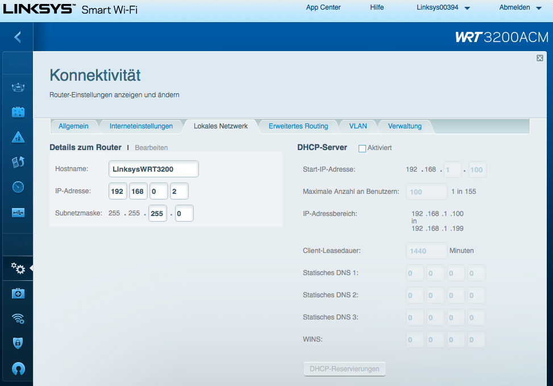Click Bearbeiten next to Details zum Router
This screenshot has width=553, height=386.
[x=151, y=148]
